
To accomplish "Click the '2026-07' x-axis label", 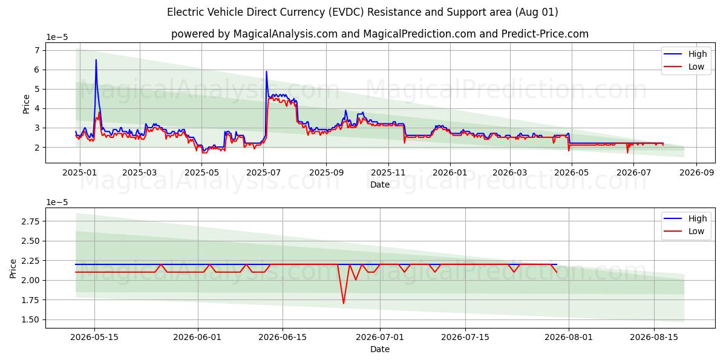I will pos(633,173).
